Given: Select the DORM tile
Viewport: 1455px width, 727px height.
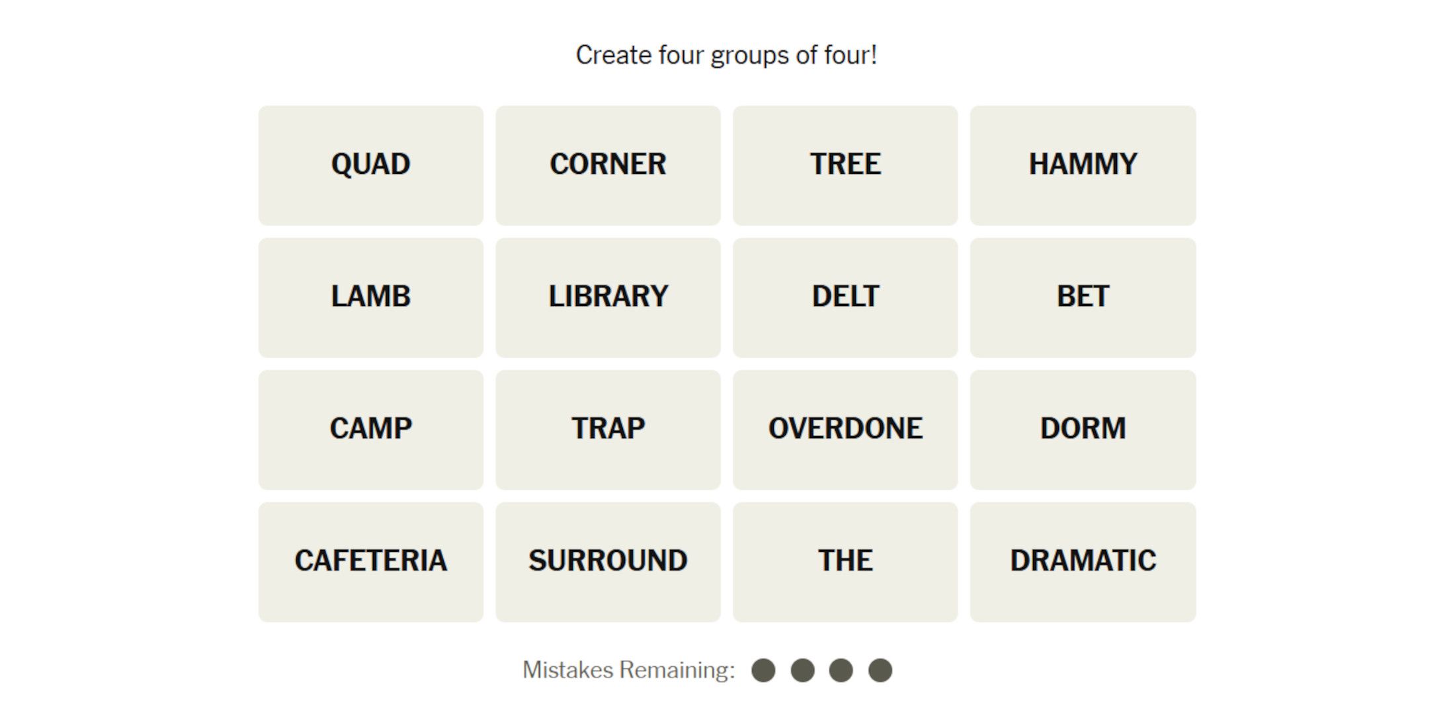Looking at the screenshot, I should 1083,430.
